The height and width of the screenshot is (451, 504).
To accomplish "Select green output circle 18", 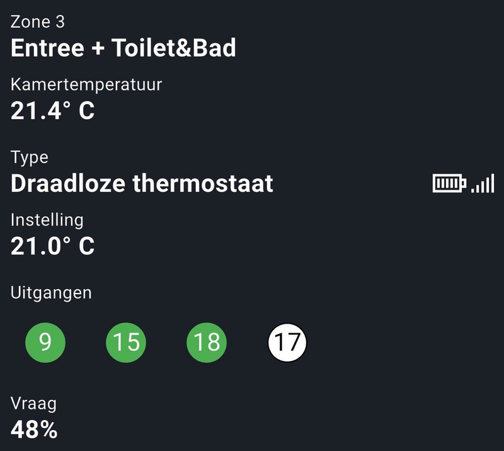I will coord(207,343).
